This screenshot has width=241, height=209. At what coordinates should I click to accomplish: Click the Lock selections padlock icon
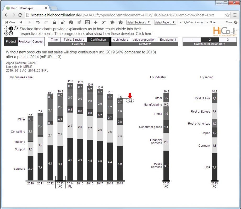pos(55,22)
